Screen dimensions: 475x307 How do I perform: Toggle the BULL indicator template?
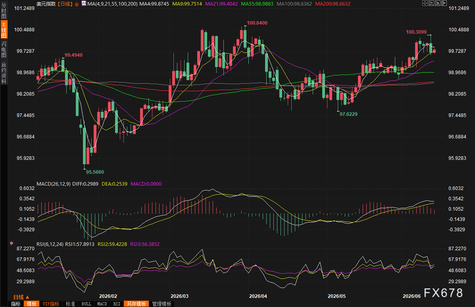(x=87, y=304)
